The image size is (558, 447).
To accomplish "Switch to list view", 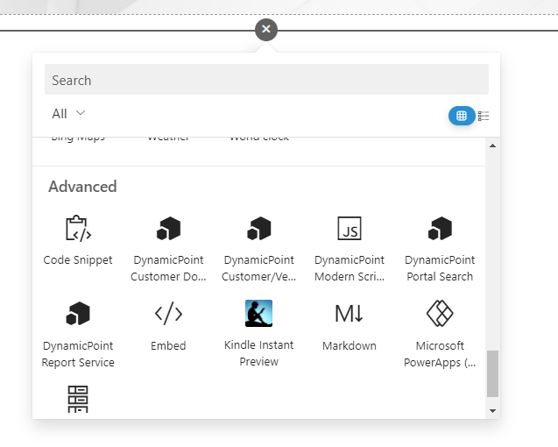I will [484, 116].
